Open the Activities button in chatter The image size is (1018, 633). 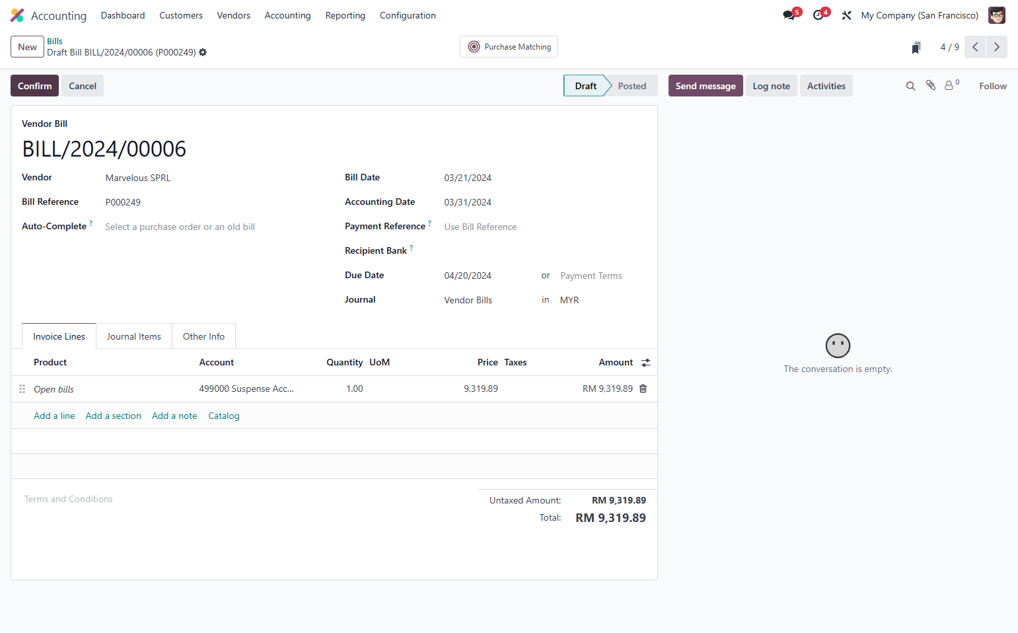tap(826, 86)
